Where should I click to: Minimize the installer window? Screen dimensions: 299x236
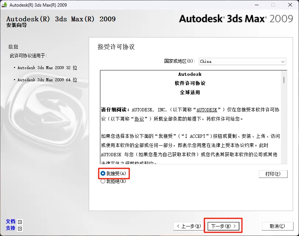pyautogui.click(x=257, y=5)
